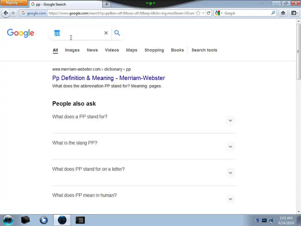Click the scrollbar down arrow

(299, 212)
